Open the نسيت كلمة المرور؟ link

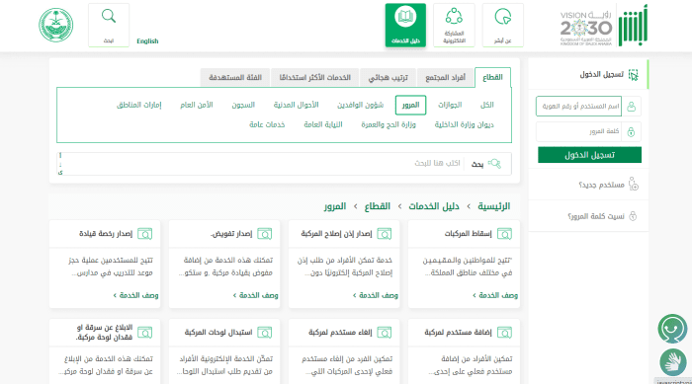pos(596,216)
